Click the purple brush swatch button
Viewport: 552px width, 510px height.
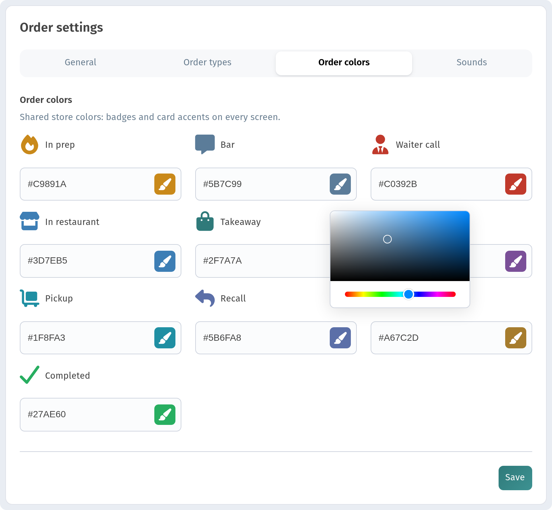(516, 261)
